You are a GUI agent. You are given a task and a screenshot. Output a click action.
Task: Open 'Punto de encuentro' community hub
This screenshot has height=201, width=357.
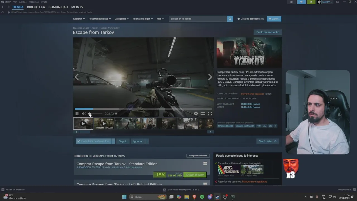coord(268,32)
